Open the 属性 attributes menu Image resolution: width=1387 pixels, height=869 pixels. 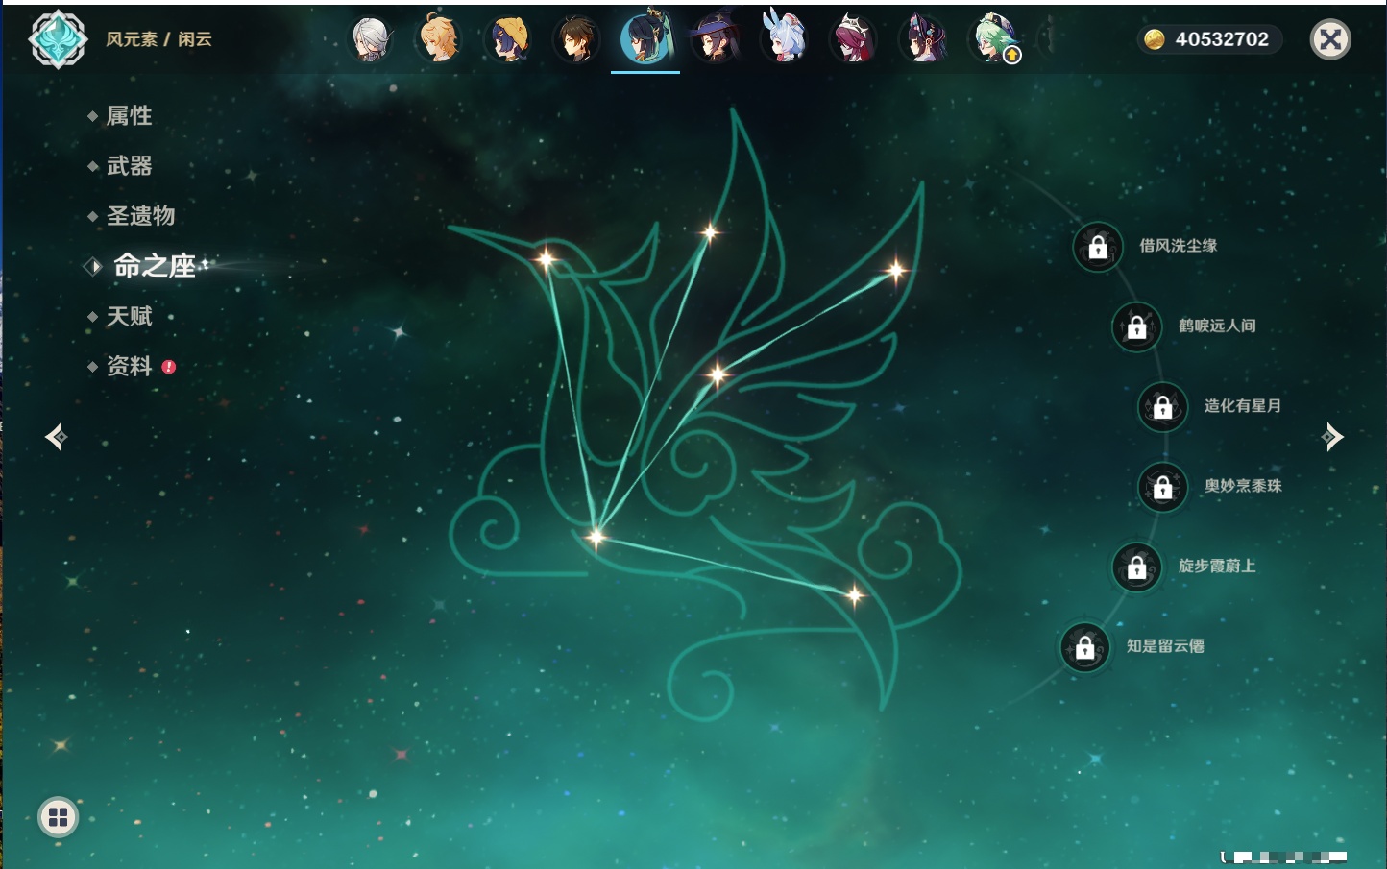(x=129, y=116)
